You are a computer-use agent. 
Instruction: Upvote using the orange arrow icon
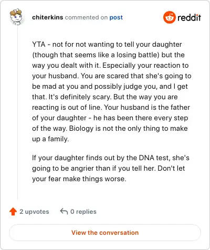(13, 212)
